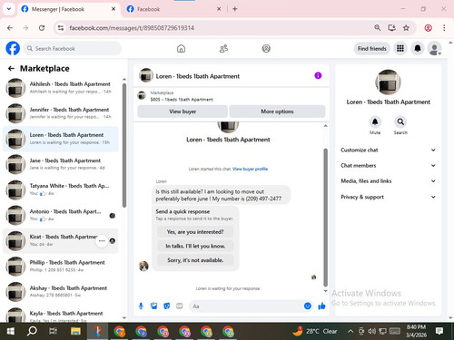Send quick reply 'Yes, are you interested?'
The image size is (454, 340).
195,232
